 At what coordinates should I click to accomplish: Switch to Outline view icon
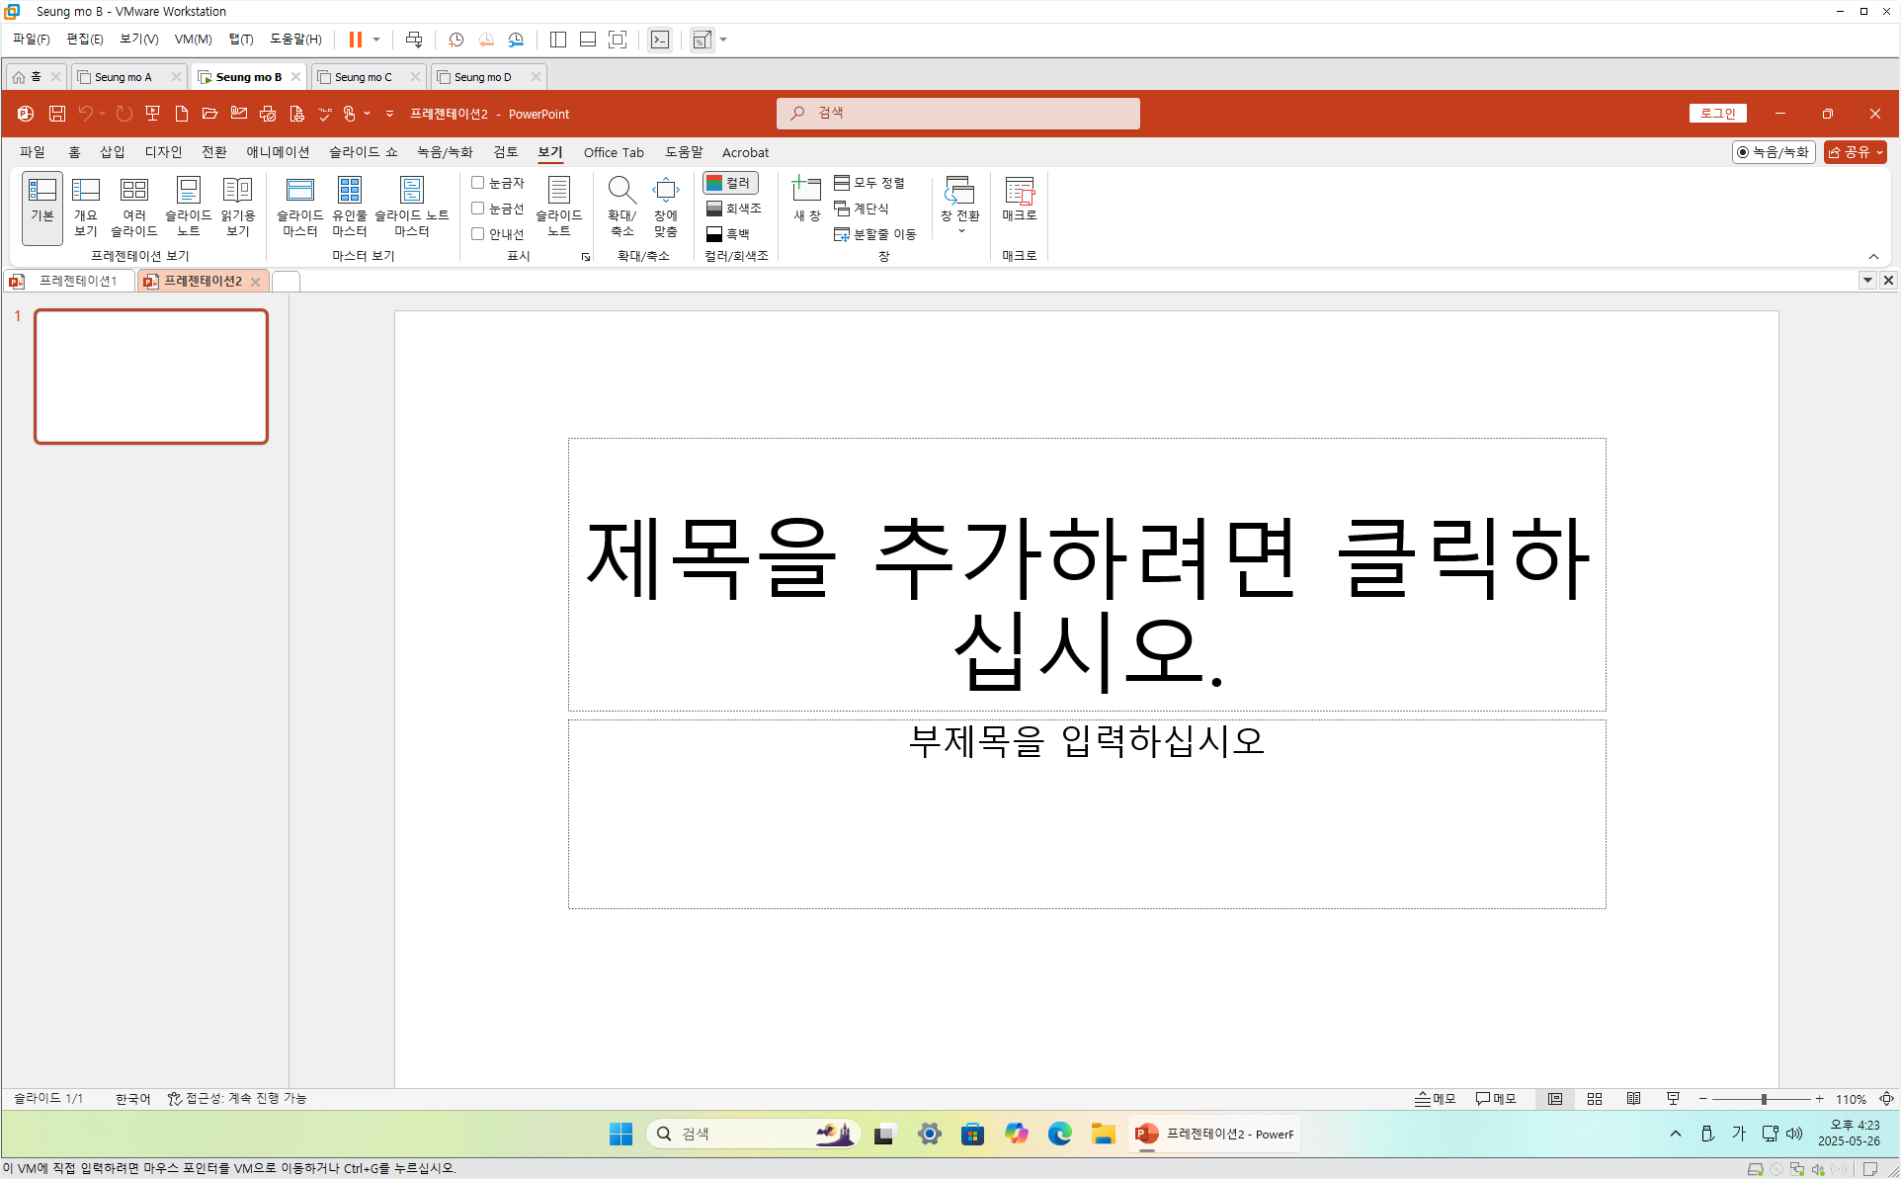[x=86, y=191]
